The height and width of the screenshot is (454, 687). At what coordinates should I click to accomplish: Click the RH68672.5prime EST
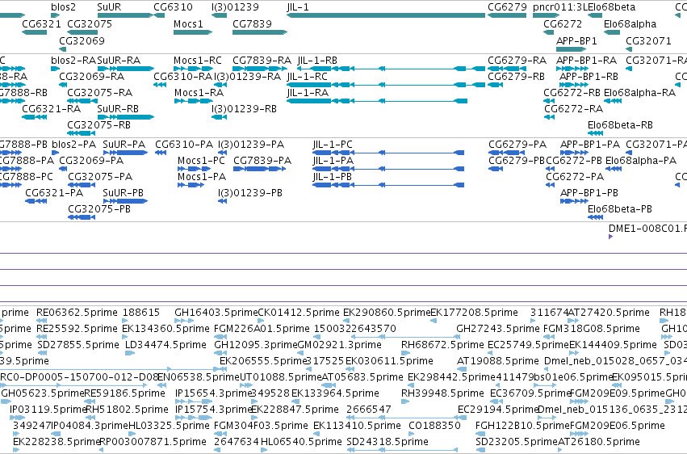point(406,353)
